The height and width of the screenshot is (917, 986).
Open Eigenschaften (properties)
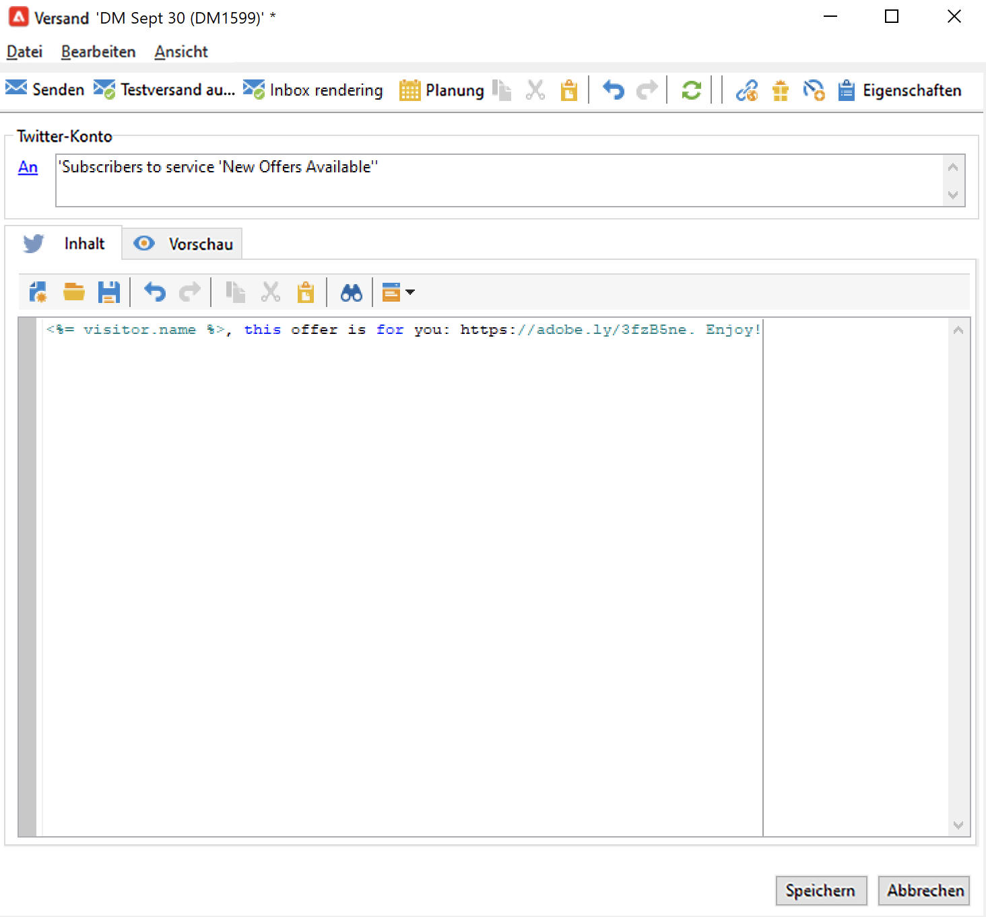tap(900, 90)
